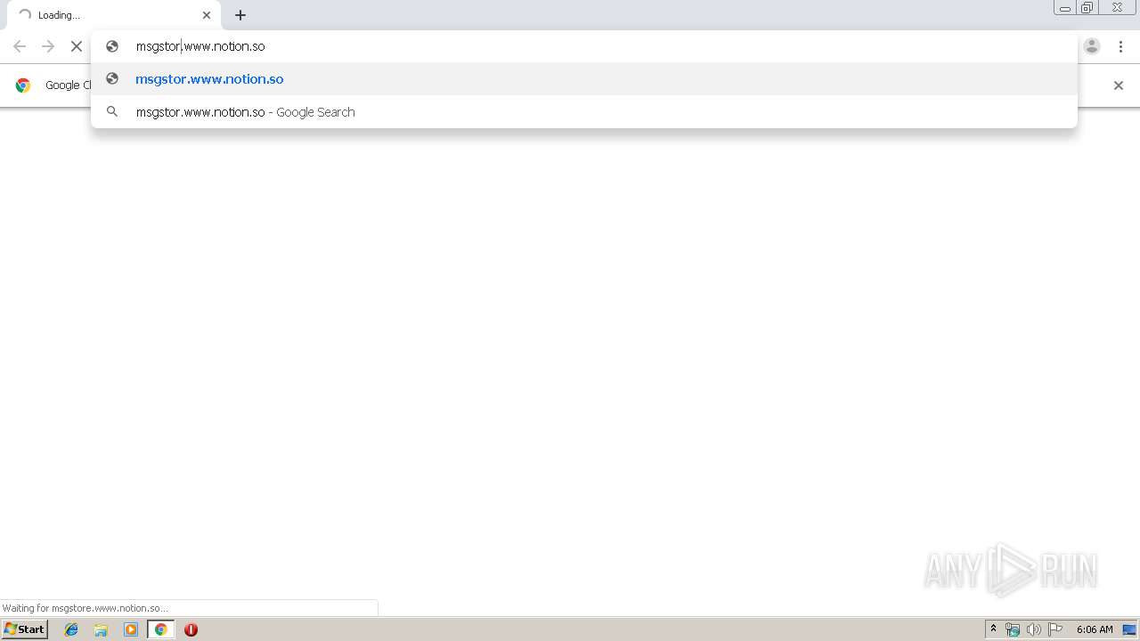
Task: Open Opera browser taskbar icon
Action: 191,629
